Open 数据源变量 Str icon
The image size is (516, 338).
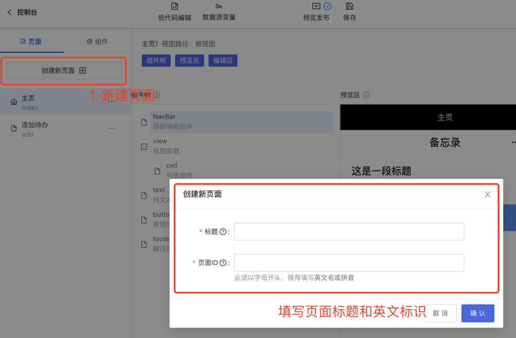point(219,6)
